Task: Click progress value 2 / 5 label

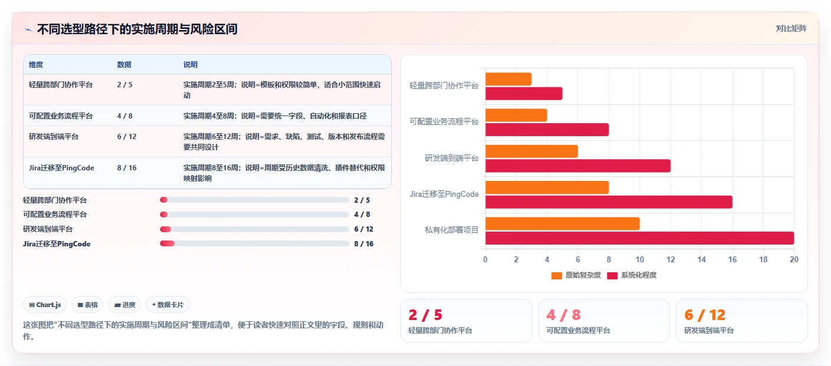Action: click(x=362, y=200)
